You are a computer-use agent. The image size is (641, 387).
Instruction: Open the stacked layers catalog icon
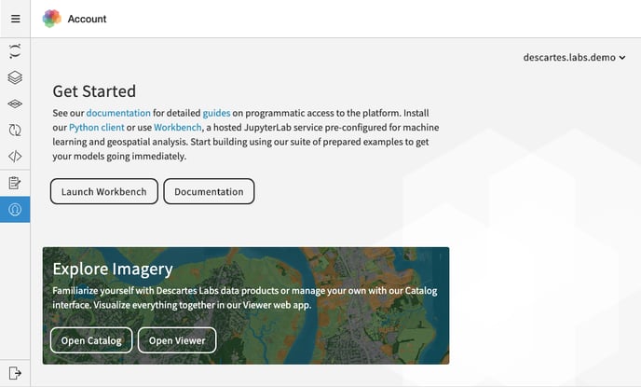15,77
